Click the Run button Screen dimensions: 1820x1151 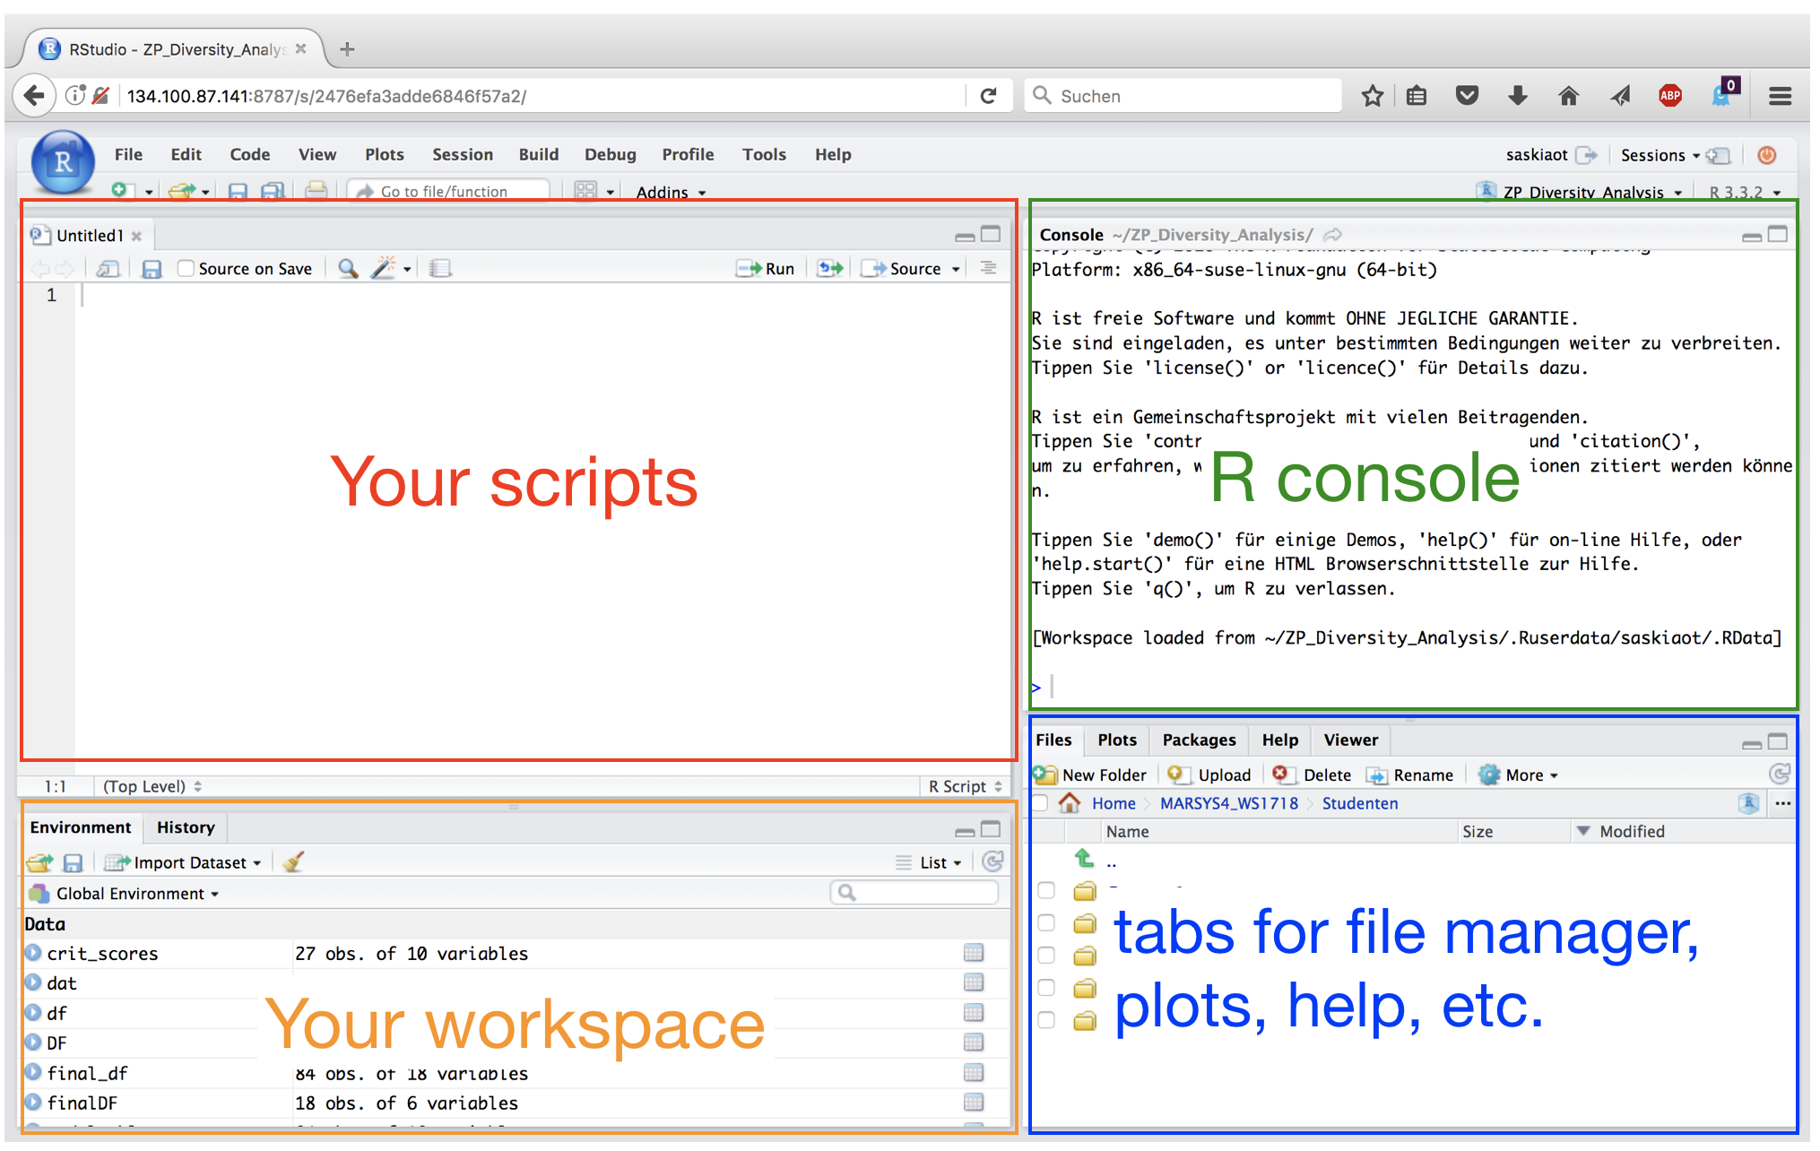coord(767,268)
